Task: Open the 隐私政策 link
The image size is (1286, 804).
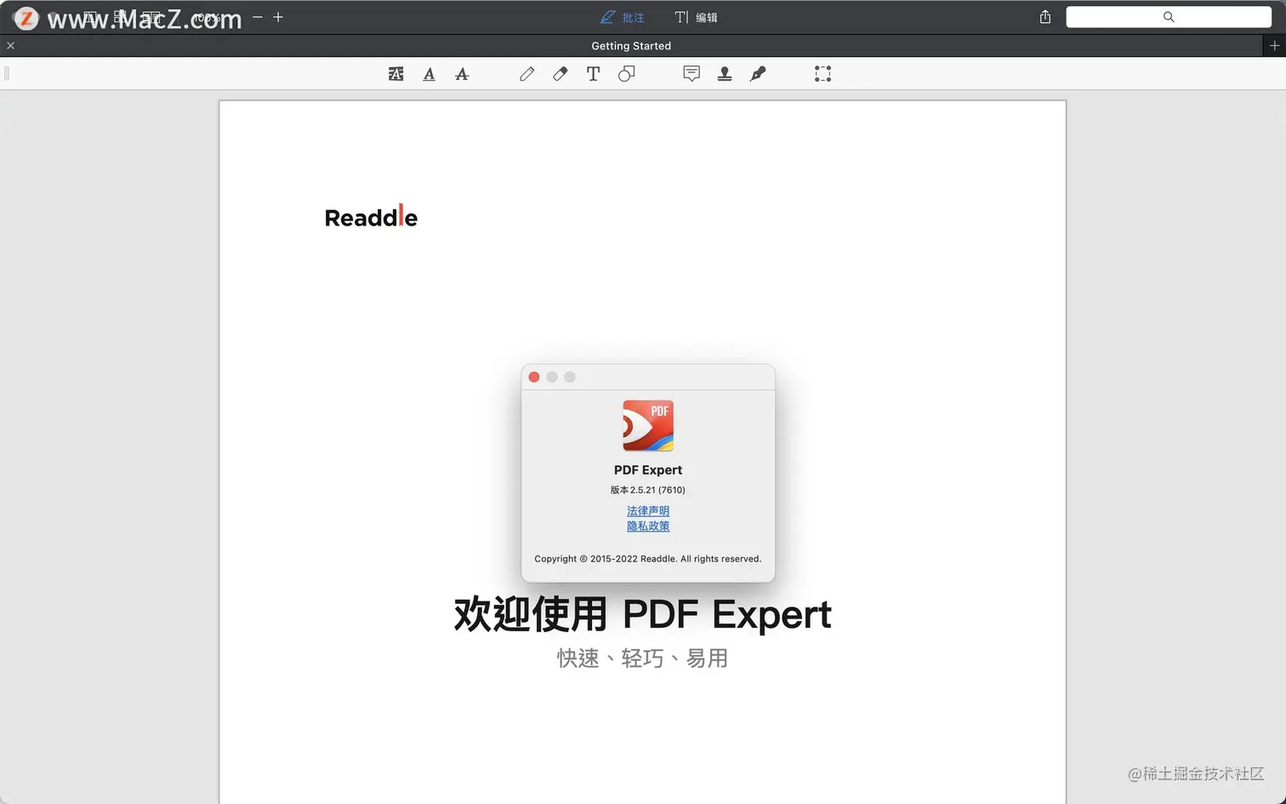Action: (647, 526)
